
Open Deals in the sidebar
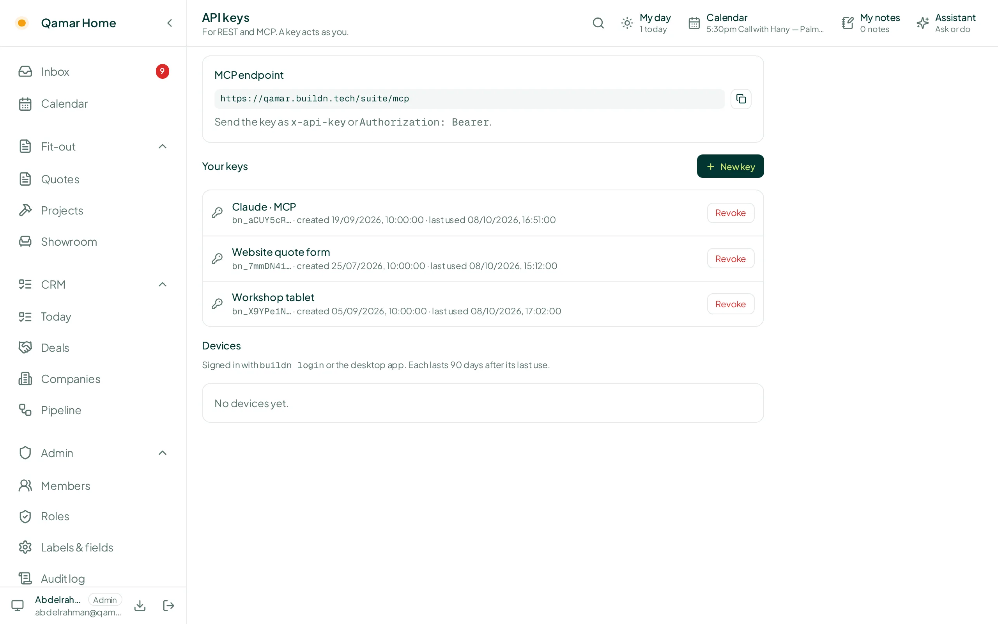coord(93,347)
